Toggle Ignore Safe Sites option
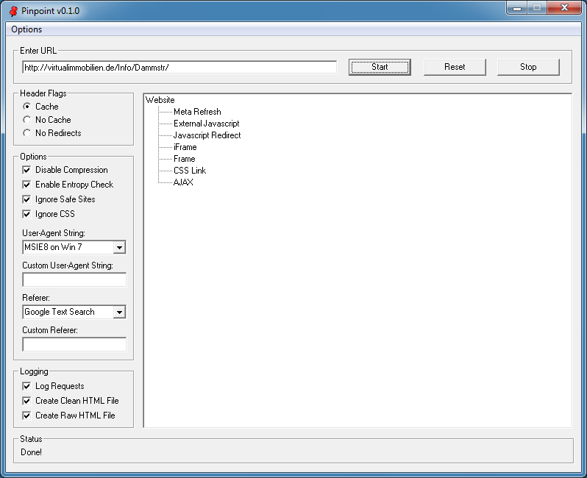The width and height of the screenshot is (587, 478). pyautogui.click(x=27, y=199)
